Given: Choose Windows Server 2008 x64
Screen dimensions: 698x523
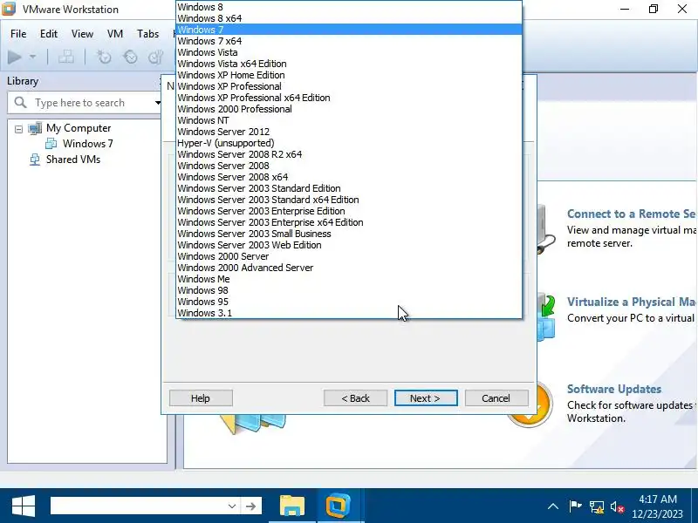Looking at the screenshot, I should pos(349,177).
